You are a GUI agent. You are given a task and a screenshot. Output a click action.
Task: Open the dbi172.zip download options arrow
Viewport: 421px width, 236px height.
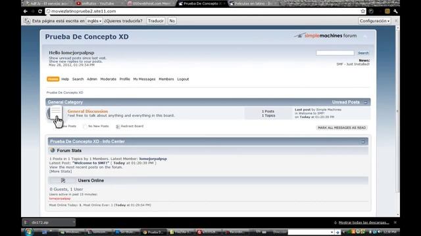pyautogui.click(x=74, y=222)
